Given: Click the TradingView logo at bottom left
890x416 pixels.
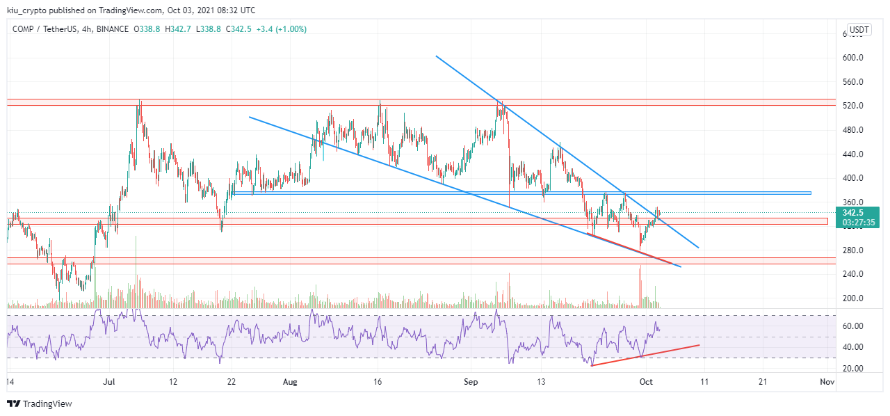Looking at the screenshot, I should [x=40, y=403].
